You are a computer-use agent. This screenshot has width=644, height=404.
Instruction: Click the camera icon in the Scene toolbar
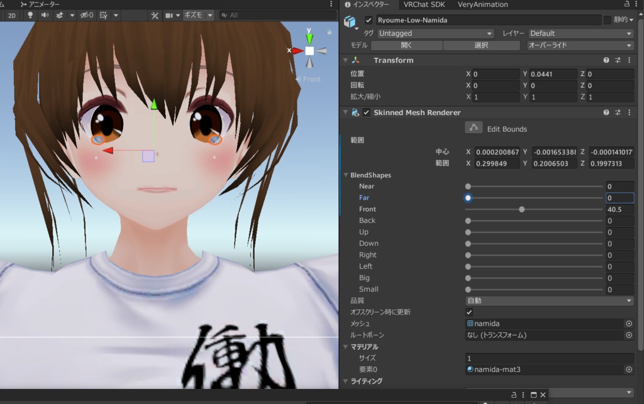(x=169, y=16)
